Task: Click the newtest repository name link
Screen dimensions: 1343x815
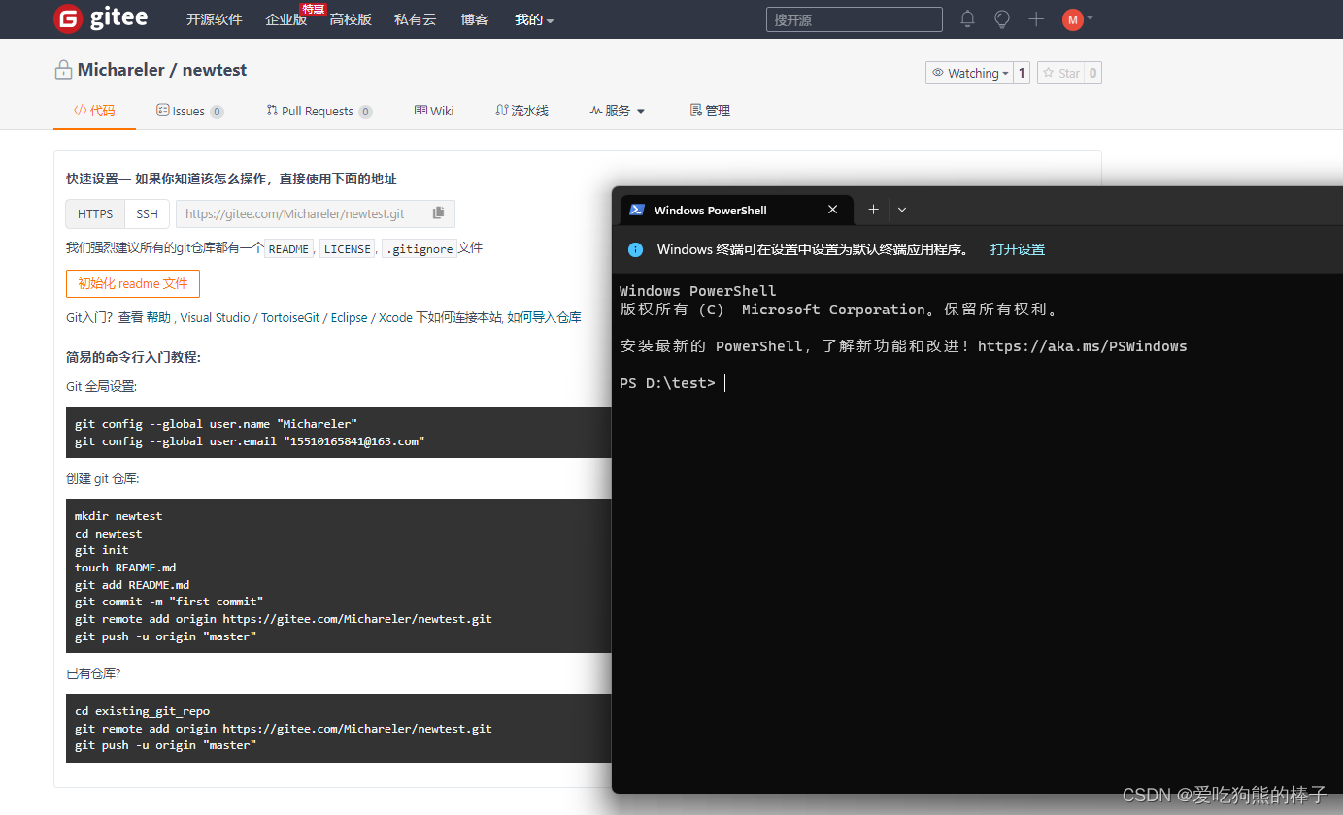Action: [x=215, y=70]
